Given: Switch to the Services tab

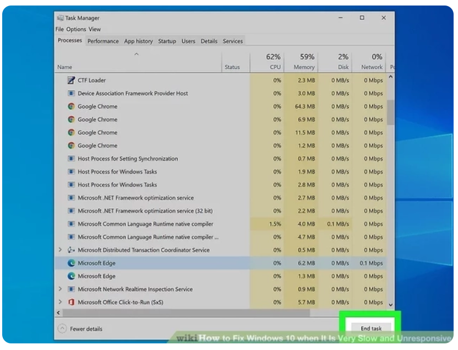Looking at the screenshot, I should [233, 41].
